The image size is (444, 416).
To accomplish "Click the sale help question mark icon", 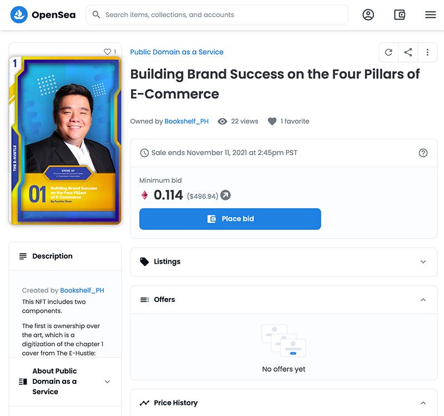I will [x=423, y=153].
